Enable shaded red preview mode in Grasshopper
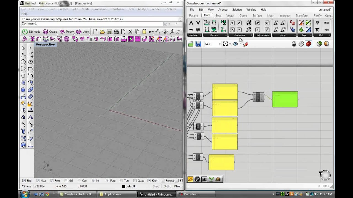This screenshot has width=353, height=198. point(309,44)
